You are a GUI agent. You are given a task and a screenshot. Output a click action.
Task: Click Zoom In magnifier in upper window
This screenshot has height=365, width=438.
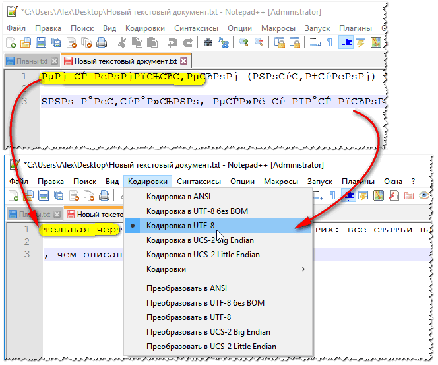(x=243, y=42)
